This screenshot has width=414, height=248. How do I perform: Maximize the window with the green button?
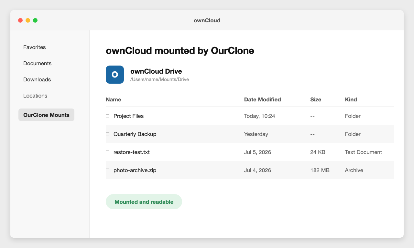coord(35,20)
